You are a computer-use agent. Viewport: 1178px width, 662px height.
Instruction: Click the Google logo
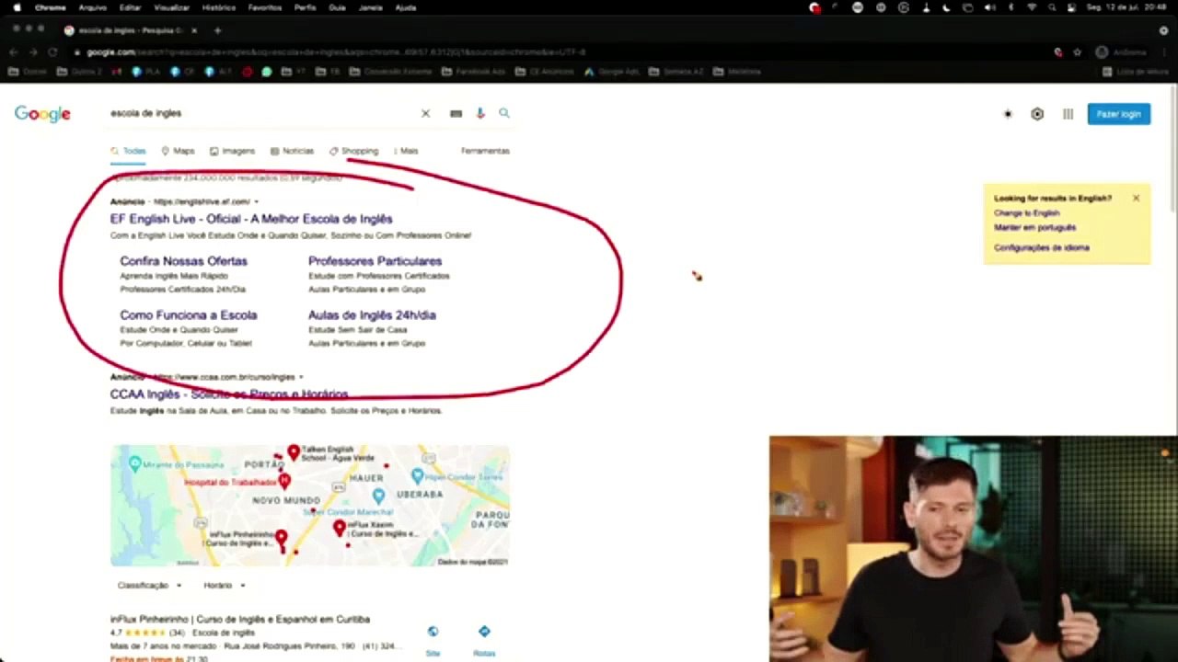pos(42,114)
